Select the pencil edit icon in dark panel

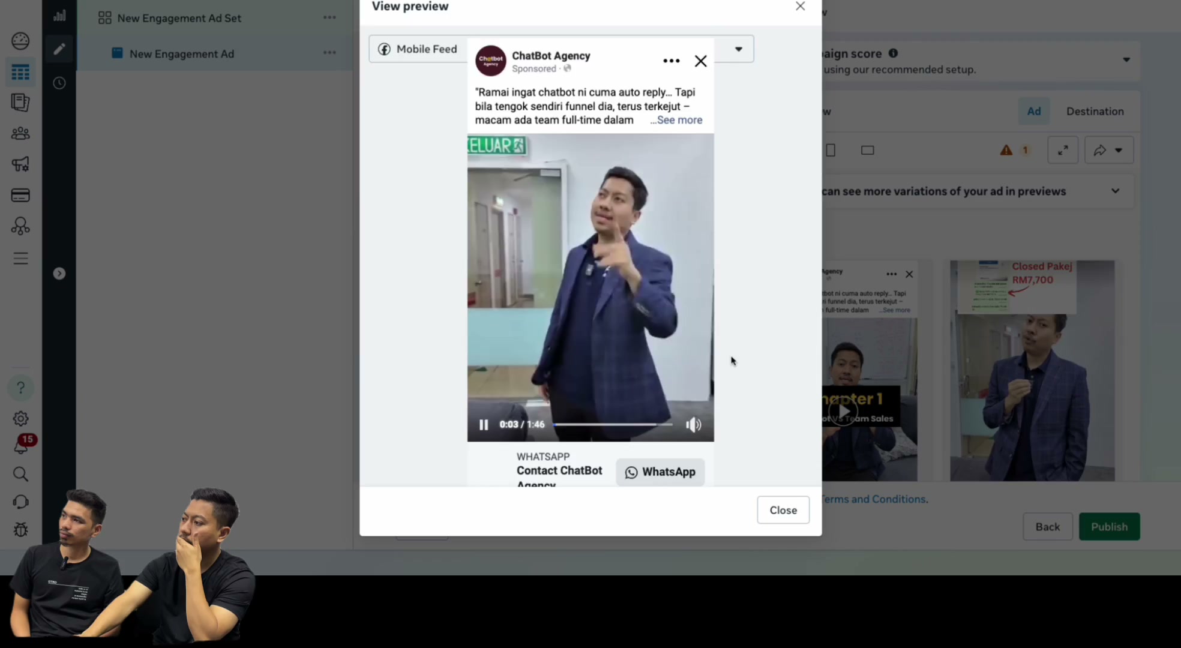point(59,49)
